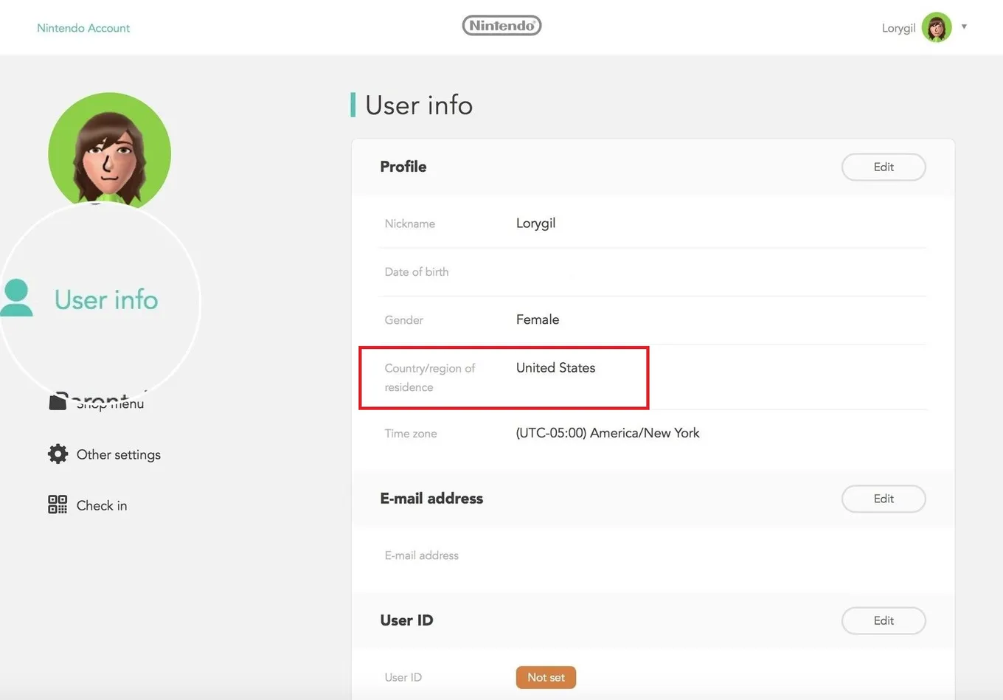Click the United States country value

click(x=555, y=367)
